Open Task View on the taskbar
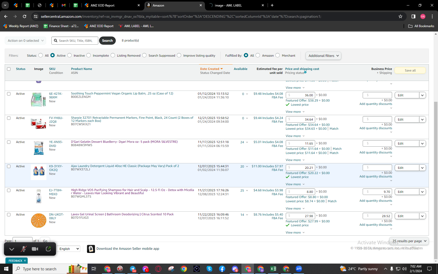 coord(94,269)
